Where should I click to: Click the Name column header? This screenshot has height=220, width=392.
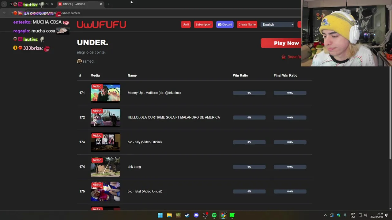click(132, 75)
